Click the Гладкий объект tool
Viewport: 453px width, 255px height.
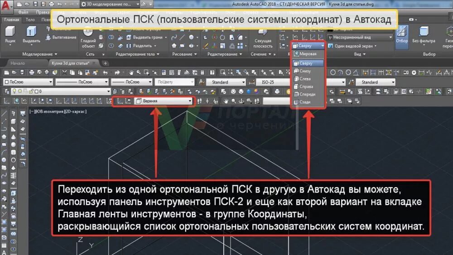[88, 38]
